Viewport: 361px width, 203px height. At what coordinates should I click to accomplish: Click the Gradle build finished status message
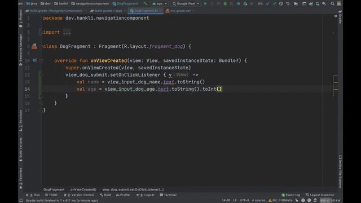[61, 201]
